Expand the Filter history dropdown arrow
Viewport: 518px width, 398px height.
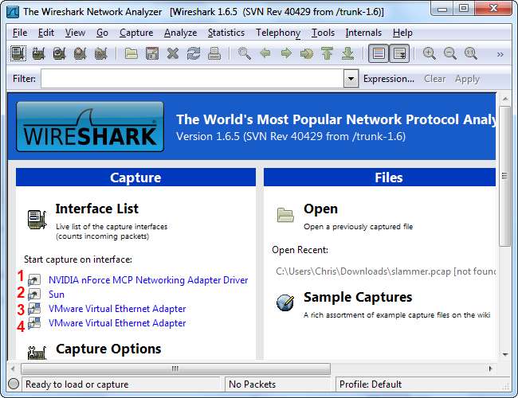click(351, 79)
